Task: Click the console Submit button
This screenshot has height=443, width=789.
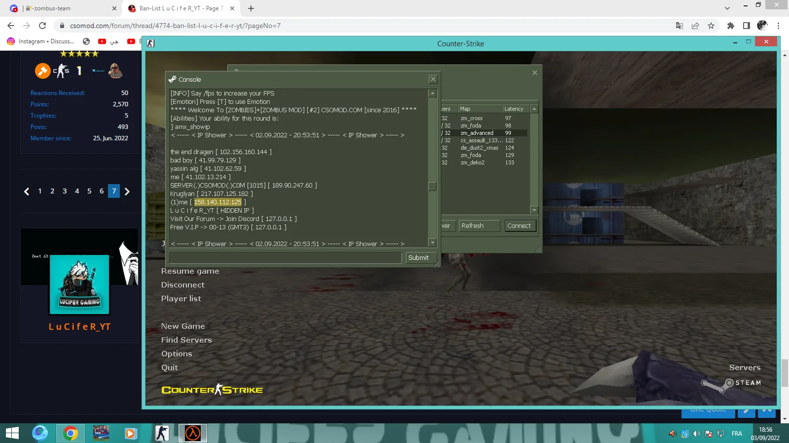Action: [418, 257]
